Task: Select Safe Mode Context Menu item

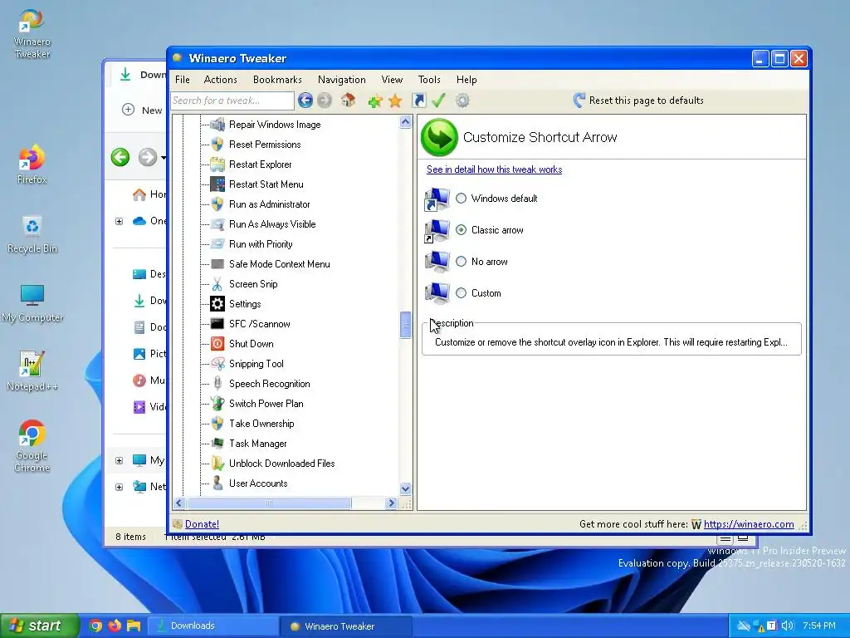Action: click(279, 264)
